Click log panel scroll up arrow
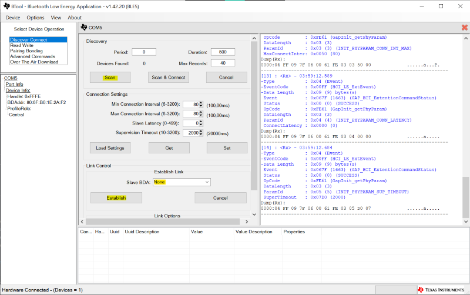470x295 pixels. (x=466, y=38)
